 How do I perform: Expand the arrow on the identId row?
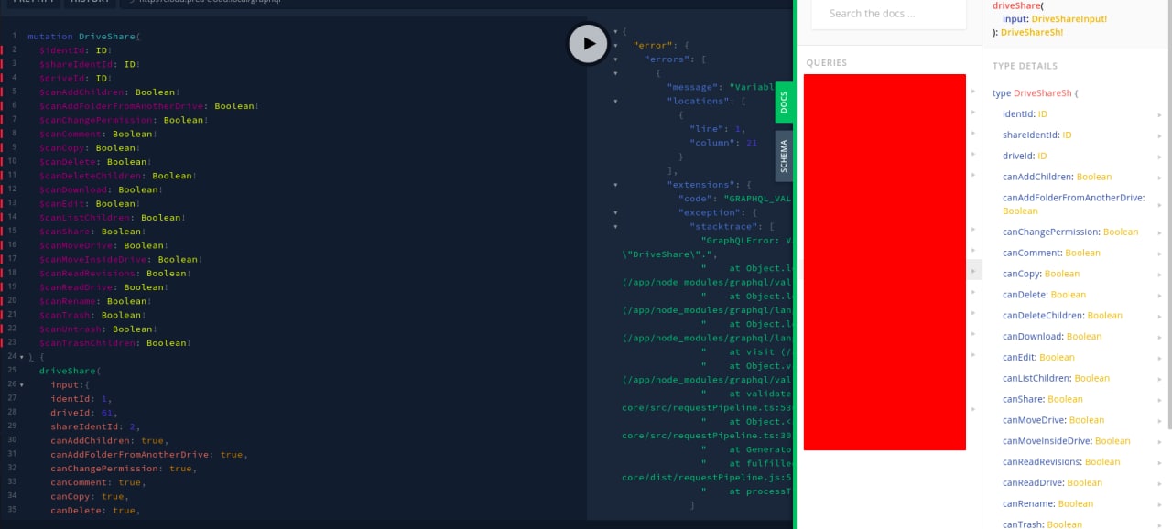tap(1159, 114)
